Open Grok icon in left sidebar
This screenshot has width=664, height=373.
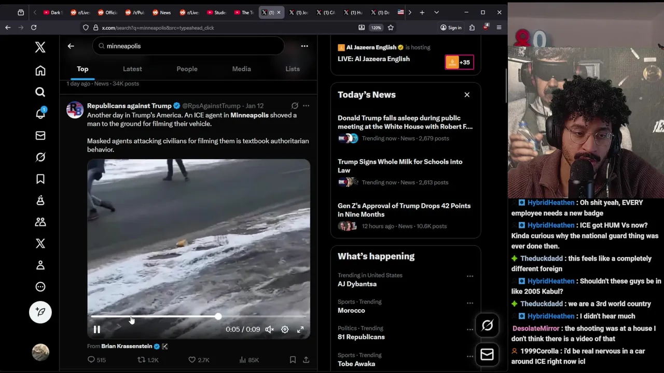point(40,157)
